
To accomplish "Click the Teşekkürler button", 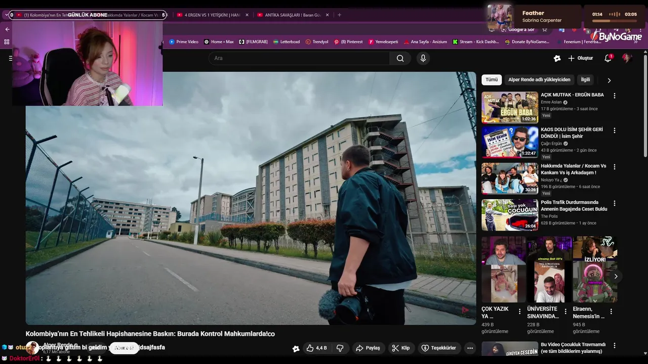I will pos(439,348).
